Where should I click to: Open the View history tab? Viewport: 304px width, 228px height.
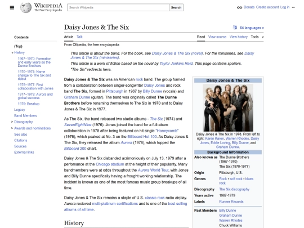(239, 37)
